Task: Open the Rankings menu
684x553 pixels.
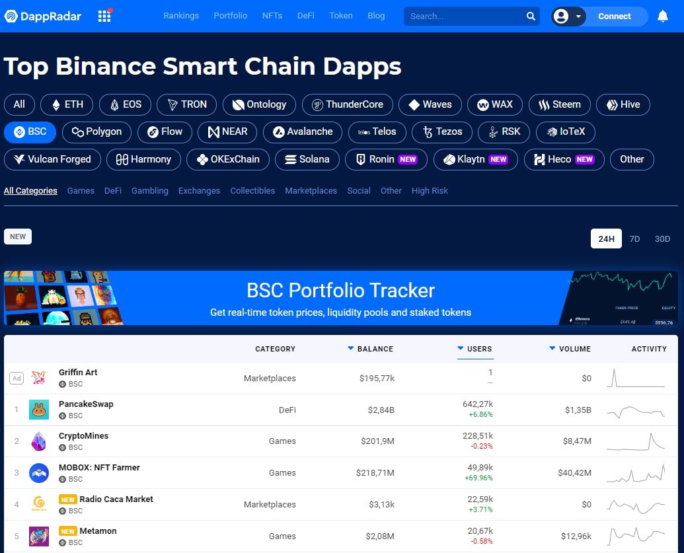Action: click(181, 16)
